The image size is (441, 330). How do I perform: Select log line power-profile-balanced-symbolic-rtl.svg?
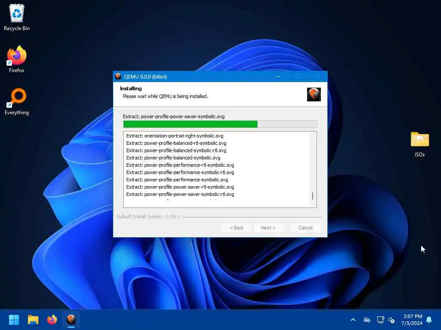point(176,150)
